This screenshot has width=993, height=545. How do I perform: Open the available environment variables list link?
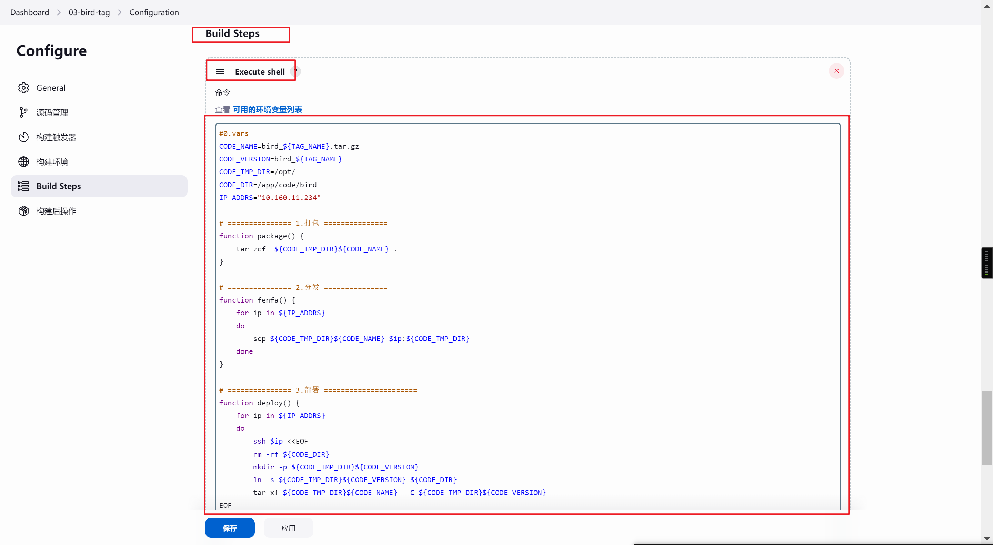coord(267,110)
